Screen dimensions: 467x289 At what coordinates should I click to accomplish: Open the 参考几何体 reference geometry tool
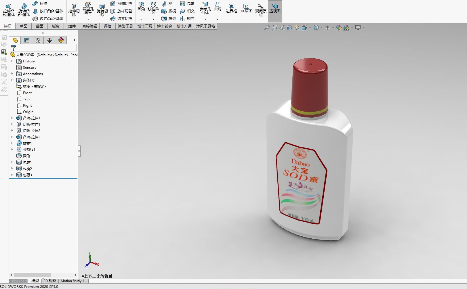(205, 8)
